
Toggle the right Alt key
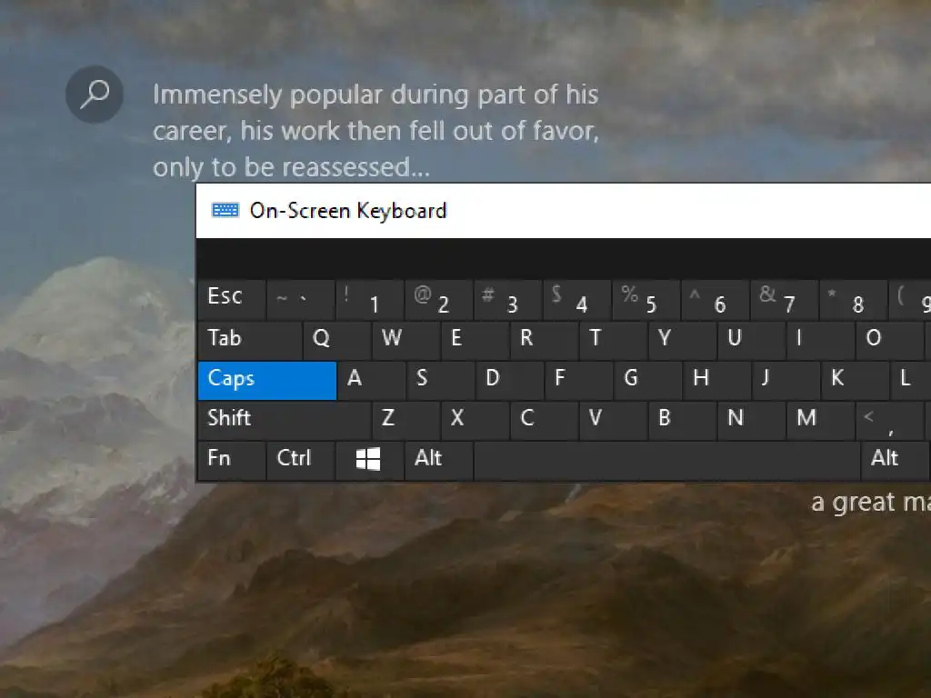pyautogui.click(x=895, y=459)
